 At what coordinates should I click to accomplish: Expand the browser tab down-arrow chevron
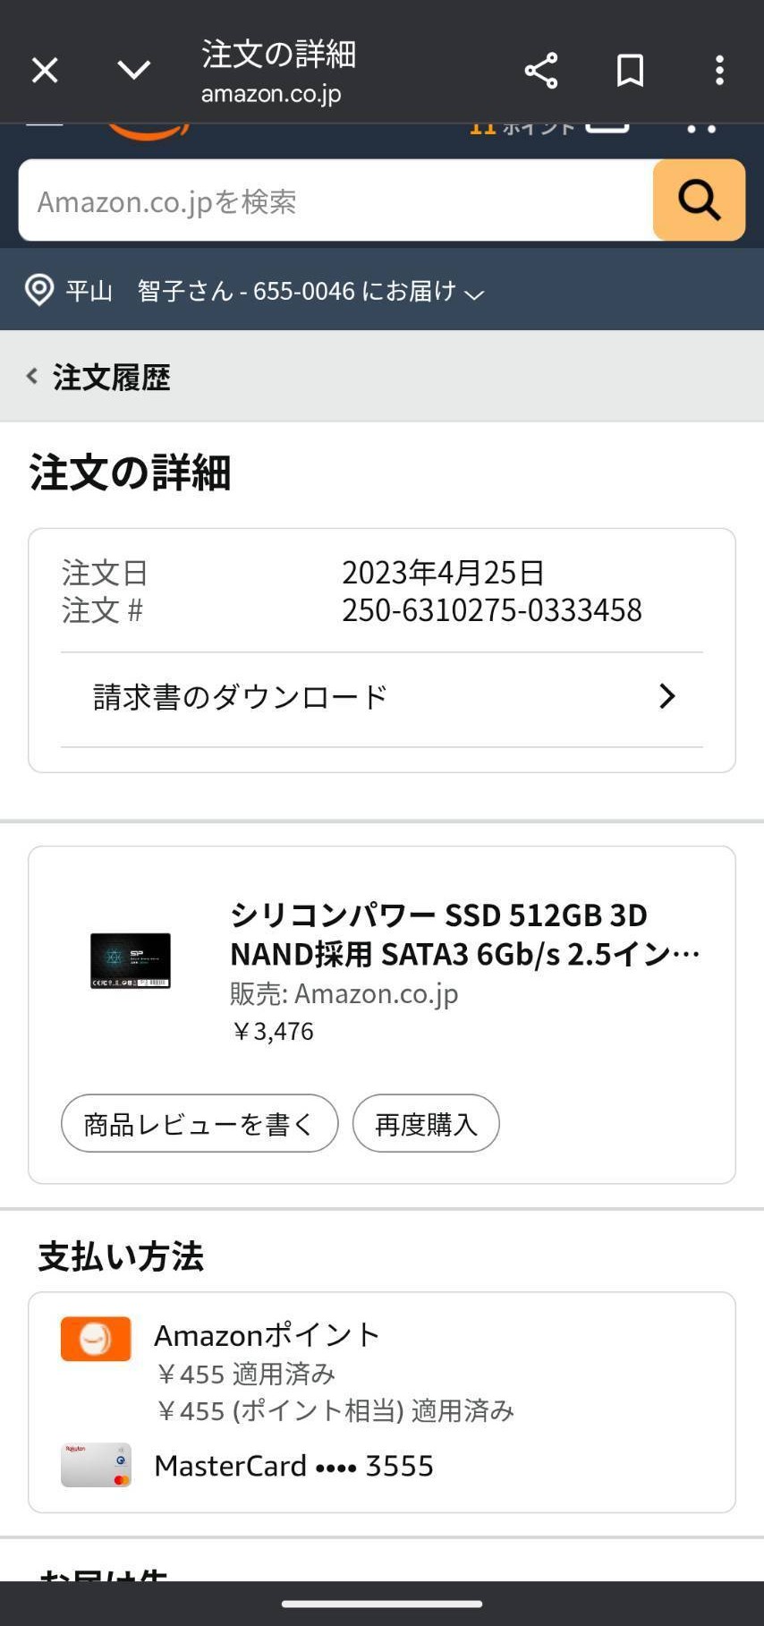pyautogui.click(x=134, y=70)
